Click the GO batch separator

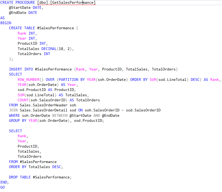point(3,187)
